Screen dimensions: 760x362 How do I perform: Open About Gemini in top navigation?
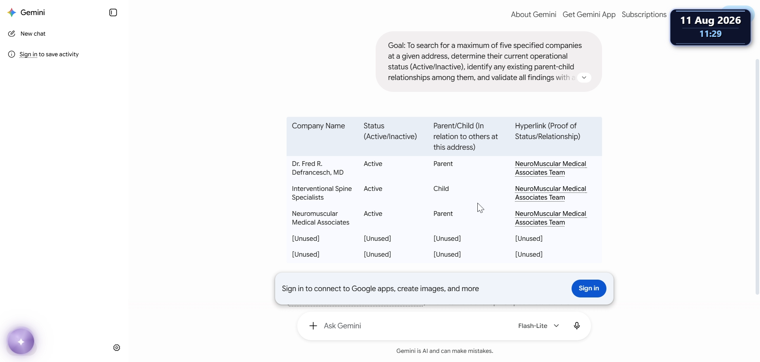tap(533, 15)
